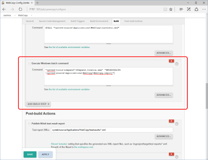Reload the page with the refresh icon

[21, 9]
